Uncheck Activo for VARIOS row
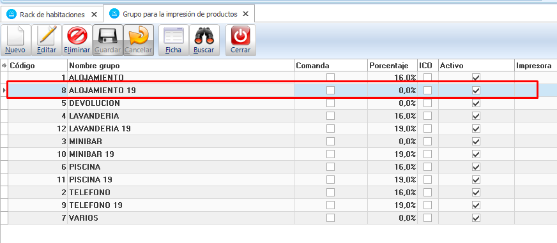The height and width of the screenshot is (243, 557). point(476,218)
